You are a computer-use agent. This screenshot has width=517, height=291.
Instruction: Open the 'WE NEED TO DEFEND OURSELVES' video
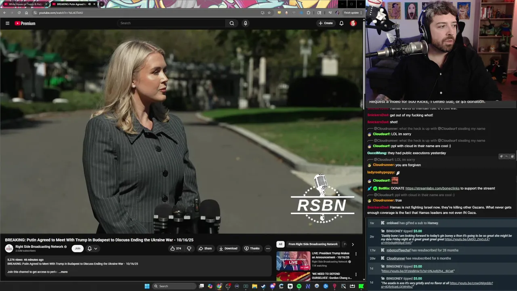[x=332, y=276]
